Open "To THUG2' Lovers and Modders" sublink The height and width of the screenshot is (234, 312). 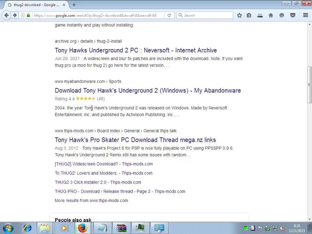104,173
